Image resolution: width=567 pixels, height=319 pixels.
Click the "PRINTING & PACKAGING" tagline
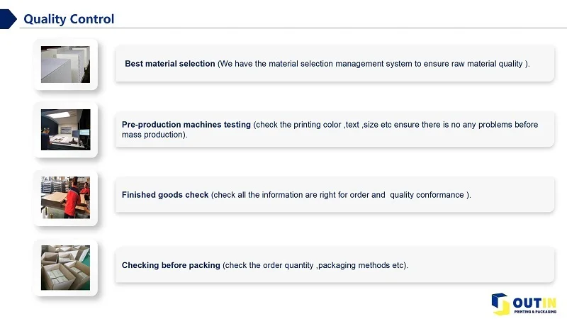pos(536,310)
